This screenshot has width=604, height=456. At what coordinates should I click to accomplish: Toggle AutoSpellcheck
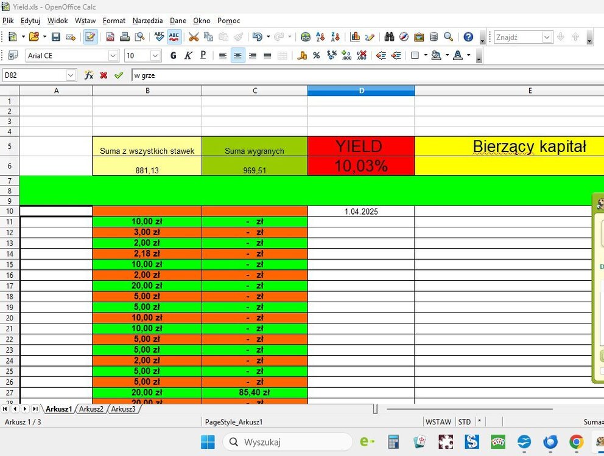(x=174, y=37)
